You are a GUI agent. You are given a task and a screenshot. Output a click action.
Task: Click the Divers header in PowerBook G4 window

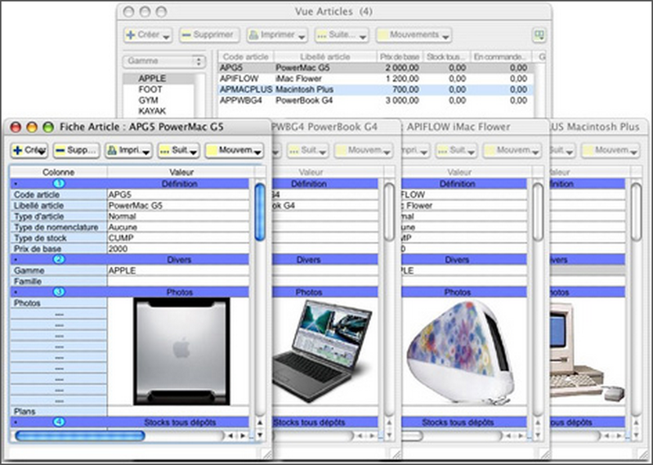309,259
